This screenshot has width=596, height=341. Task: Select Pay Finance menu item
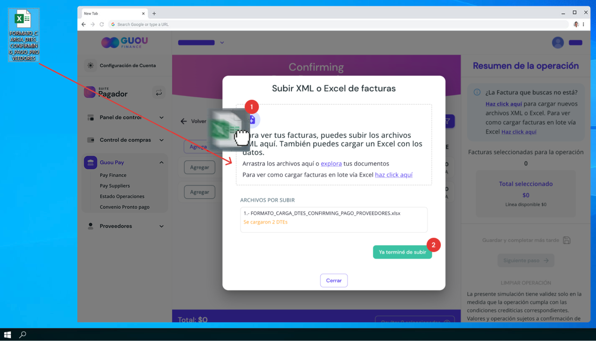(x=113, y=175)
